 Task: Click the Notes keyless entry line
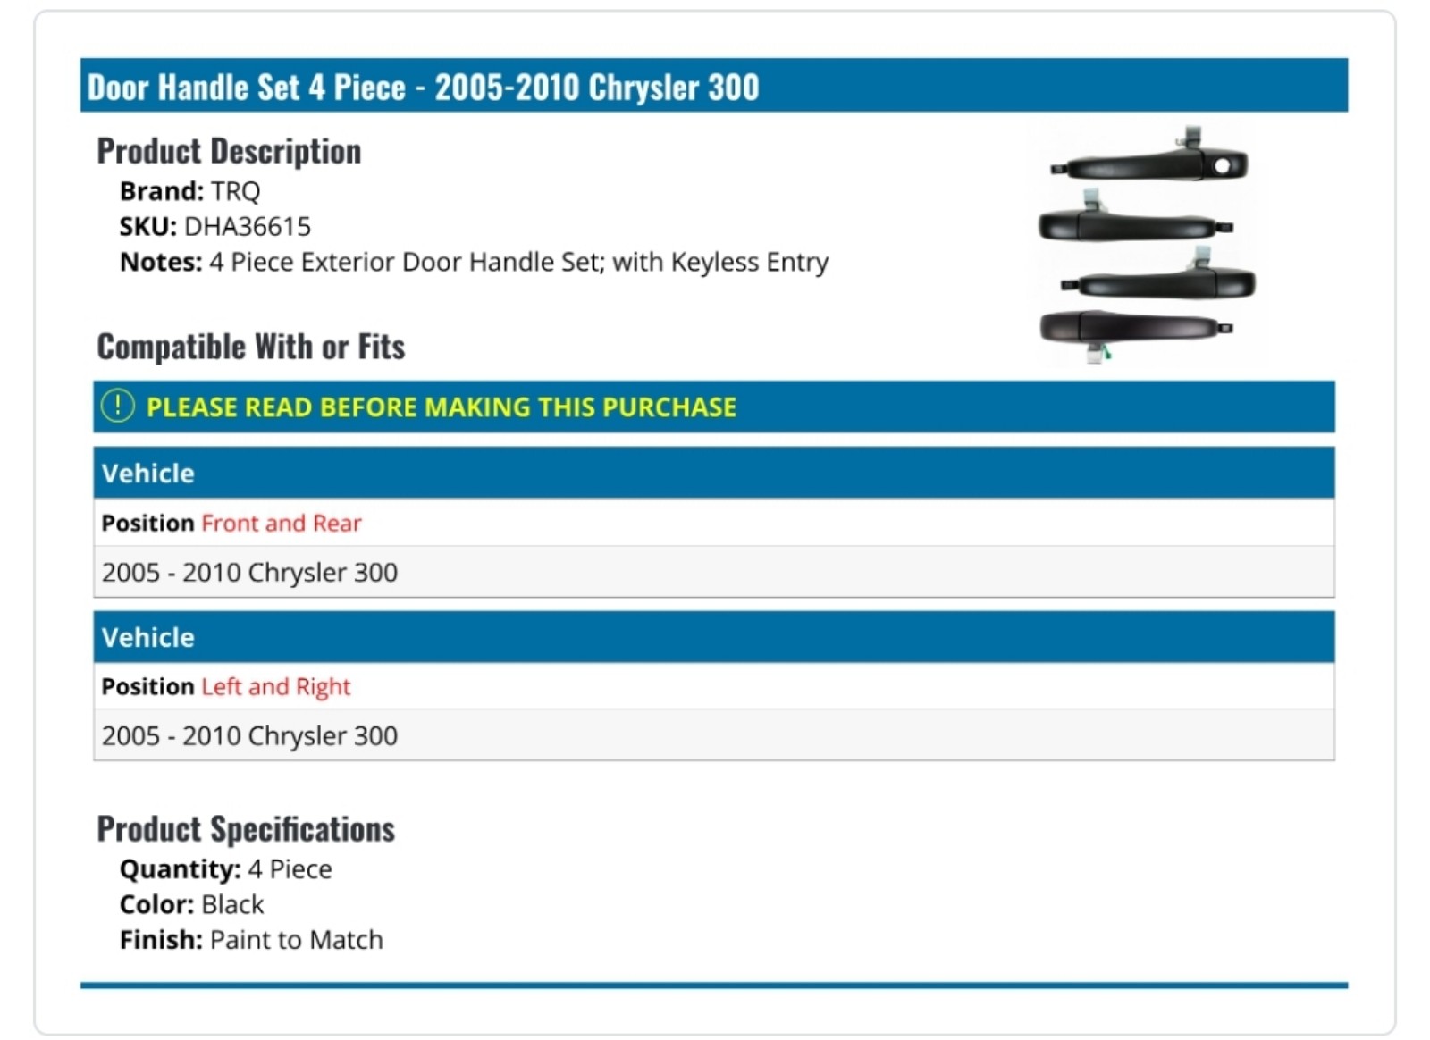475,262
